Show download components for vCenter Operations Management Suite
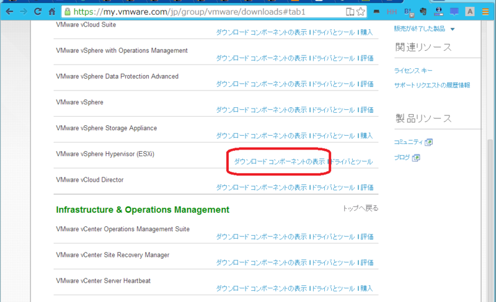 [261, 237]
